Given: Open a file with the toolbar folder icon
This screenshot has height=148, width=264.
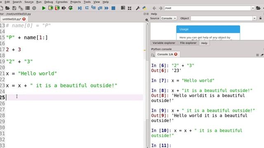Looking at the screenshot, I should point(7,8).
